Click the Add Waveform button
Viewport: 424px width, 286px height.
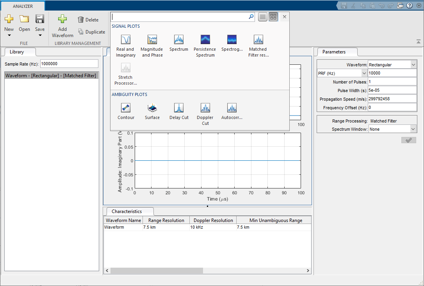click(62, 25)
